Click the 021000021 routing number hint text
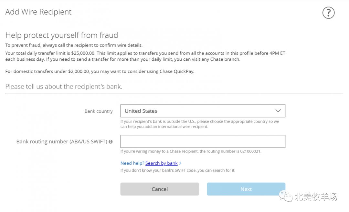Screen dimensions: 349x212 [250, 151]
